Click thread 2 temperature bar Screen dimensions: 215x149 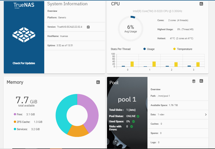[x=176, y=65]
